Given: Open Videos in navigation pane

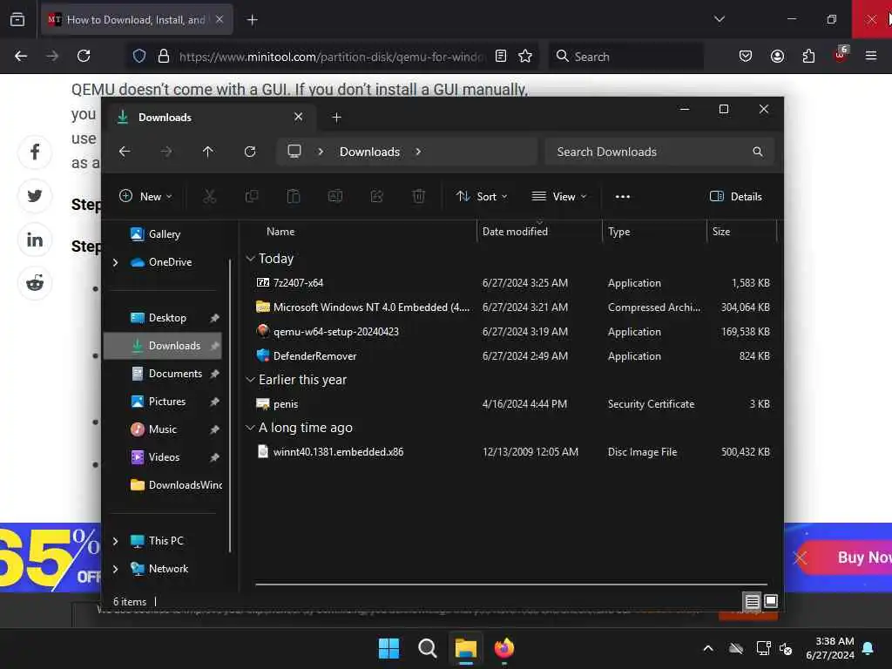Looking at the screenshot, I should pyautogui.click(x=163, y=457).
